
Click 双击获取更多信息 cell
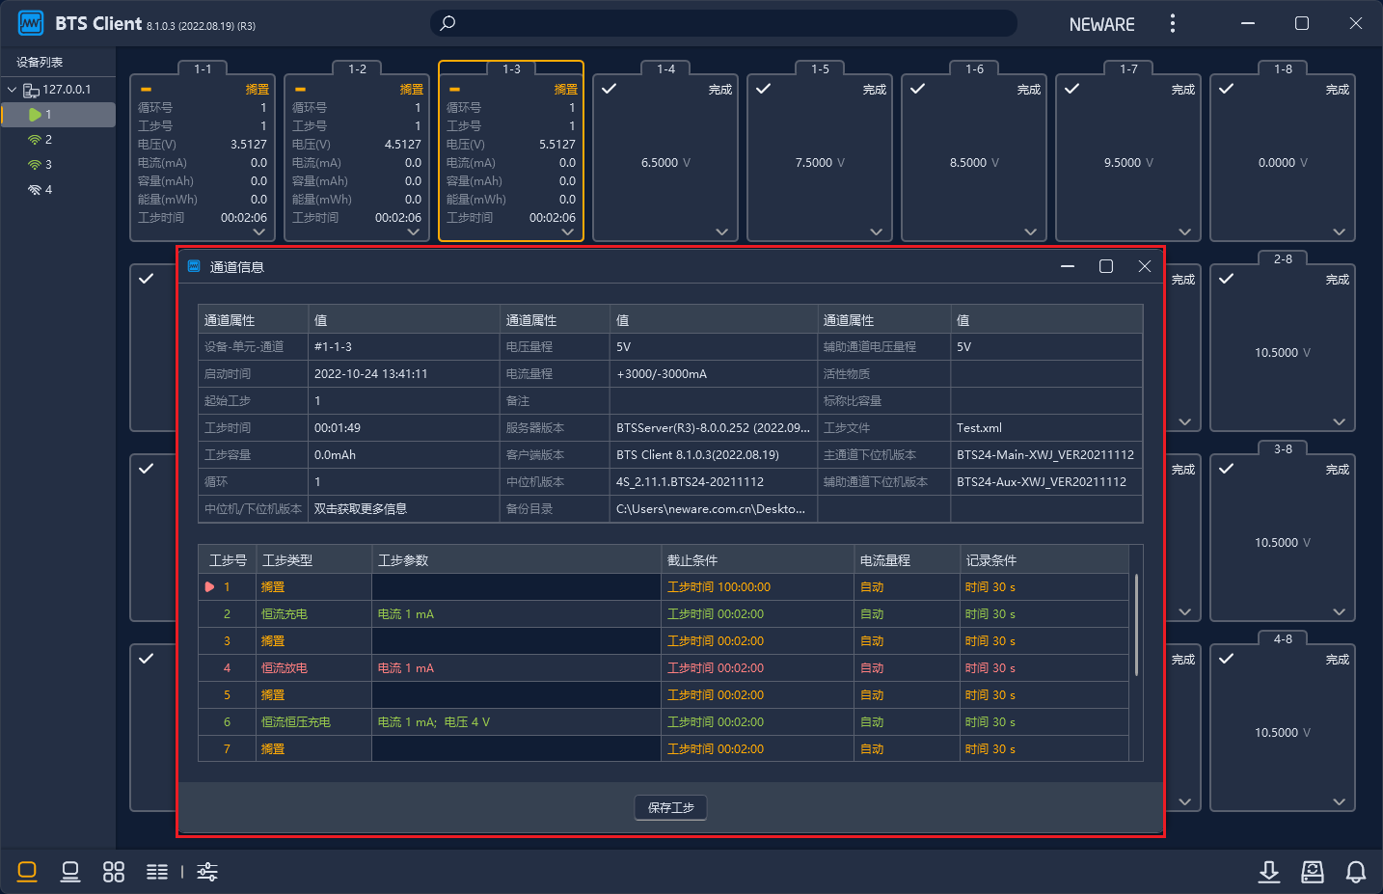tap(361, 509)
